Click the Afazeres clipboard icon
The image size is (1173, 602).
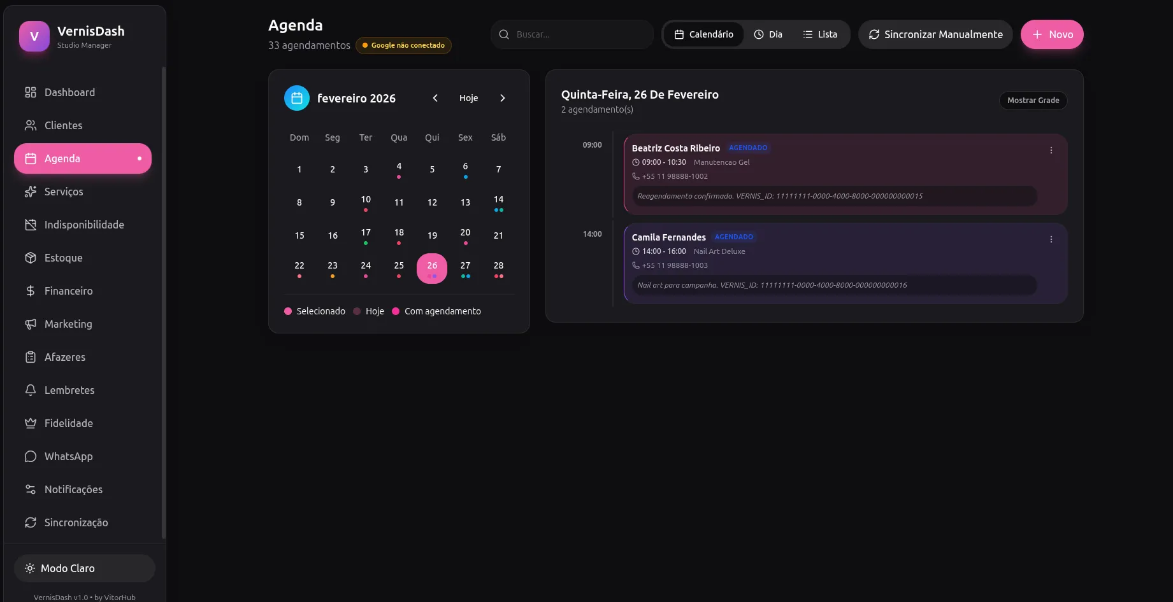tap(31, 357)
